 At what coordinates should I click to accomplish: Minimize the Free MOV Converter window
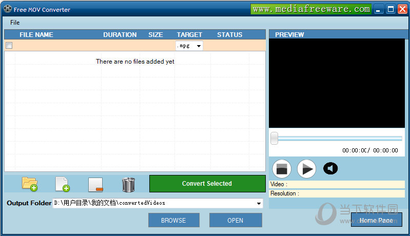point(378,9)
